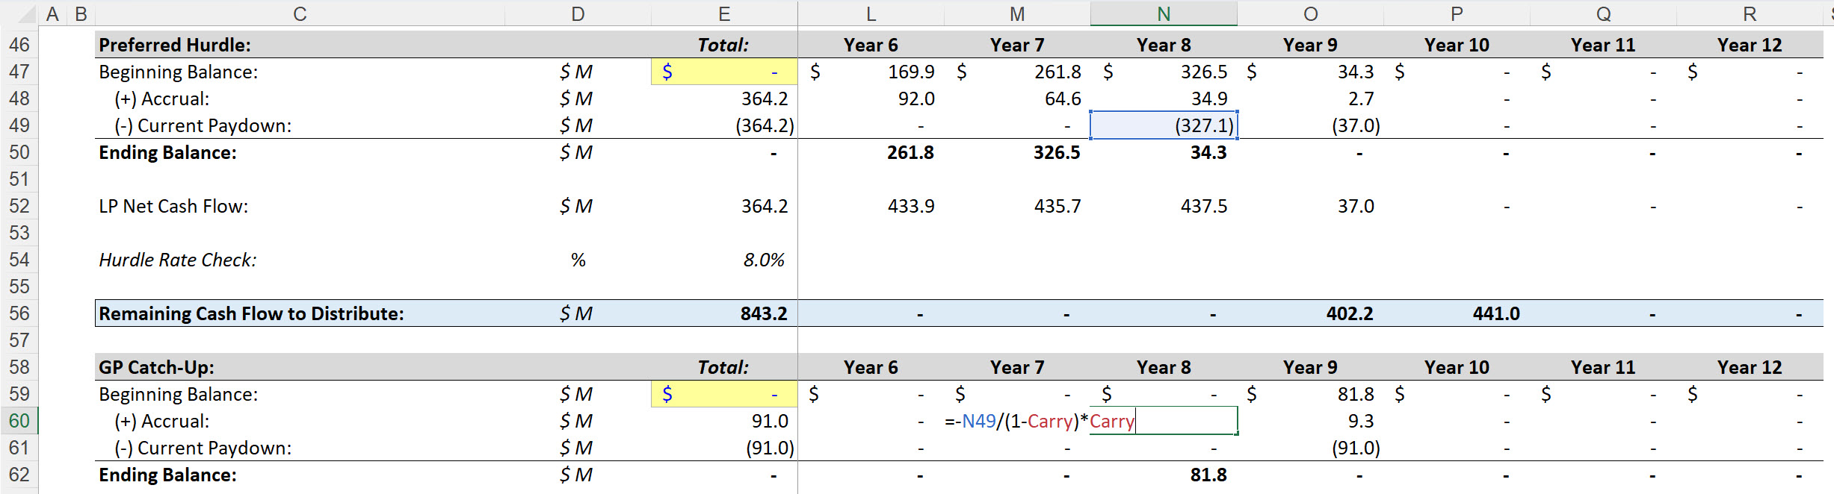The height and width of the screenshot is (494, 1834).
Task: Select Year 8 Ending Balance 34.3 in row 50
Action: [1208, 152]
